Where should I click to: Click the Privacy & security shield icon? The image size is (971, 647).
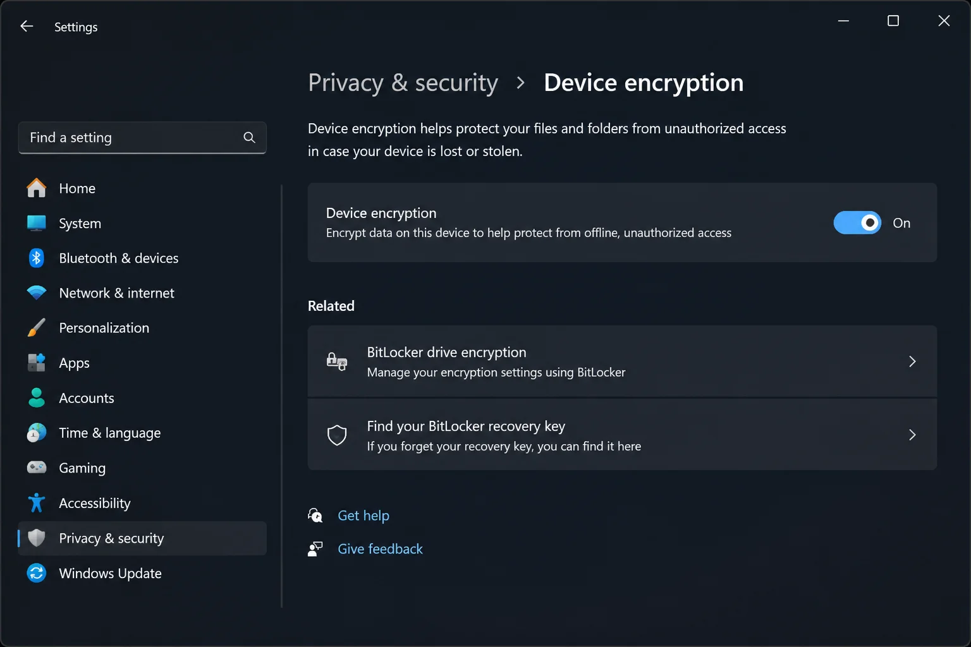tap(37, 538)
